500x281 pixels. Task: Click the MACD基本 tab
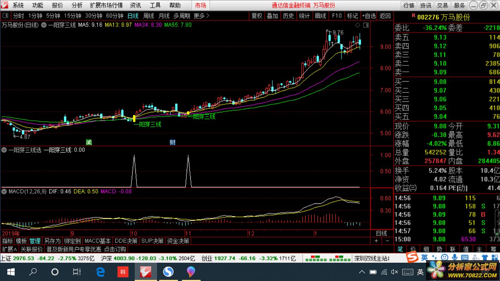pos(98,241)
